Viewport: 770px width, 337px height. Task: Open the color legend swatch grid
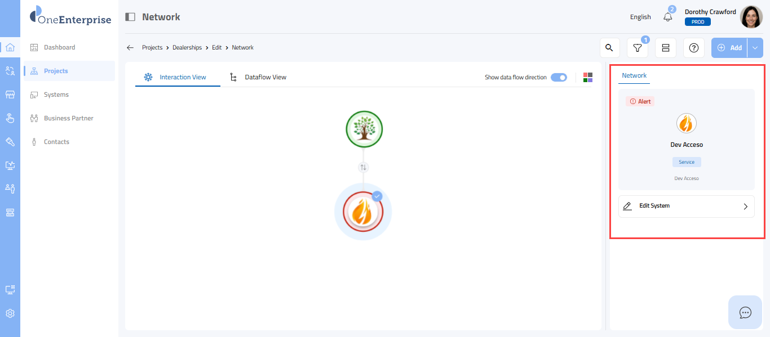coord(588,77)
